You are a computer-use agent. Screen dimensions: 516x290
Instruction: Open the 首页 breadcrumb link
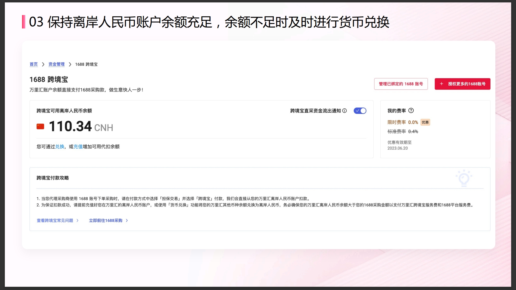tap(34, 64)
